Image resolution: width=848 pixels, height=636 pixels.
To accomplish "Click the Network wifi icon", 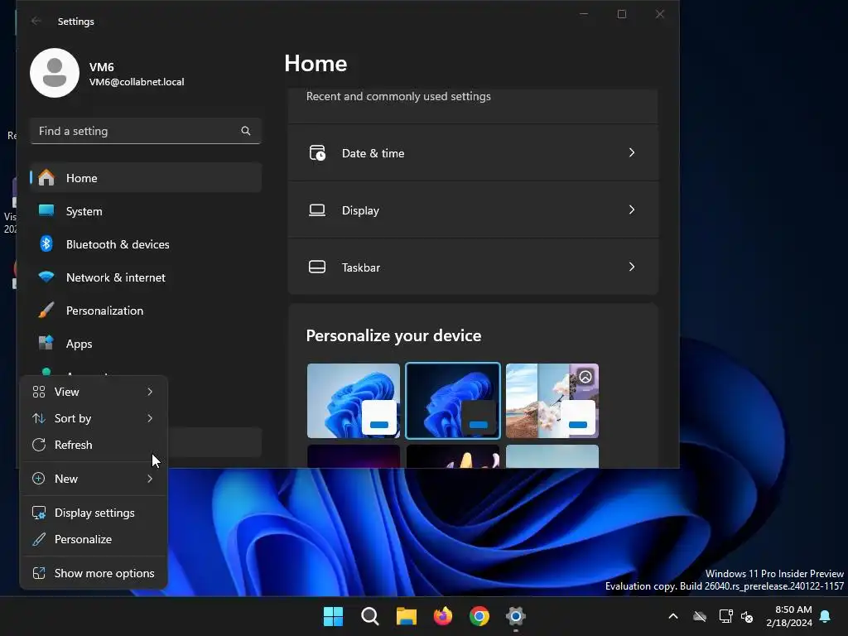I will (x=46, y=277).
